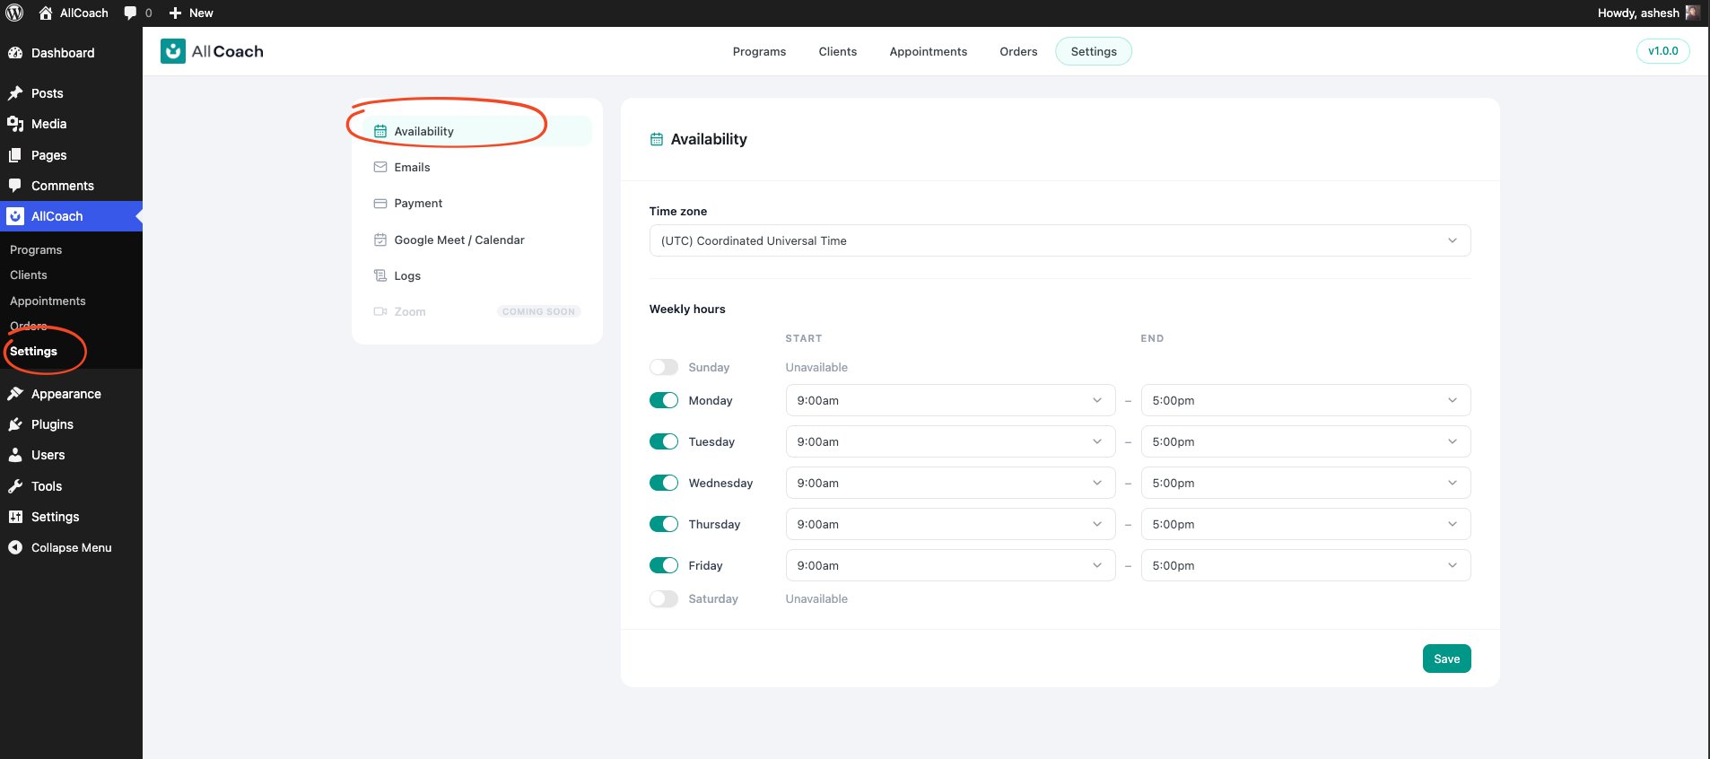The height and width of the screenshot is (759, 1710).
Task: Open Programs in AllCoach sidebar submenu
Action: point(36,249)
